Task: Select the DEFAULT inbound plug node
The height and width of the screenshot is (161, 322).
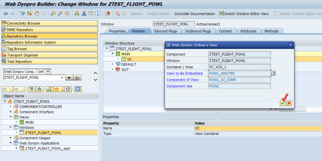Action: [x=128, y=64]
